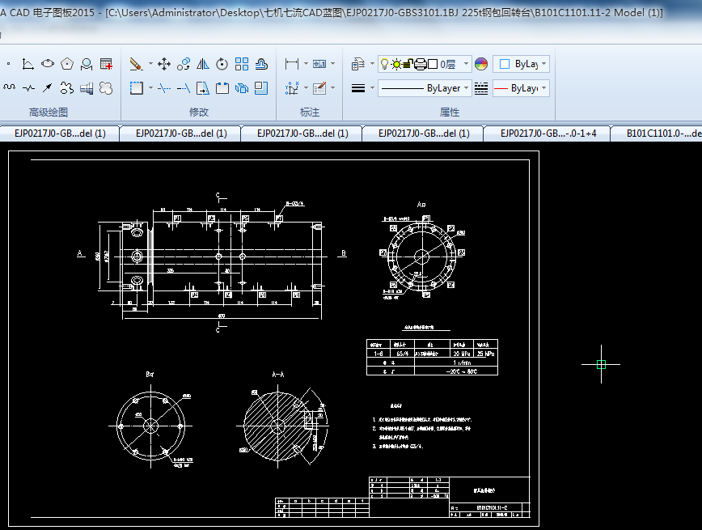
Task: Select the Polygon drawing tool
Action: pyautogui.click(x=67, y=63)
